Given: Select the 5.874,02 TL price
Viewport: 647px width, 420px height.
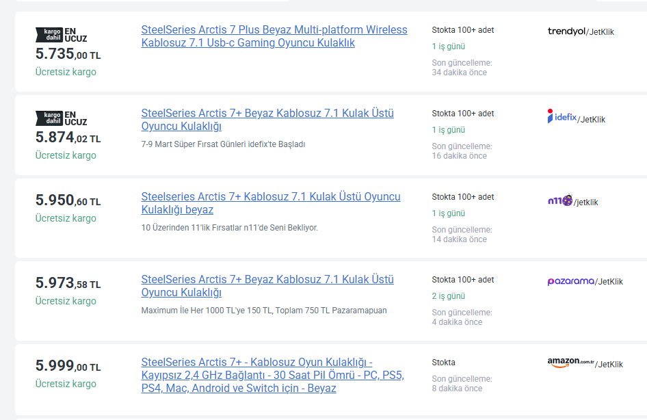Looking at the screenshot, I should 68,138.
